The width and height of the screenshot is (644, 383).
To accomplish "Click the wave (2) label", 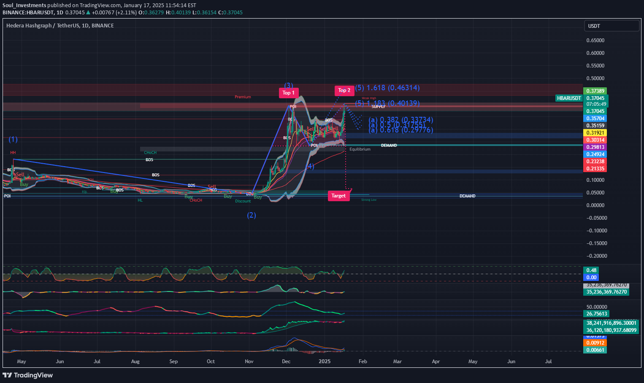I will tap(252, 215).
